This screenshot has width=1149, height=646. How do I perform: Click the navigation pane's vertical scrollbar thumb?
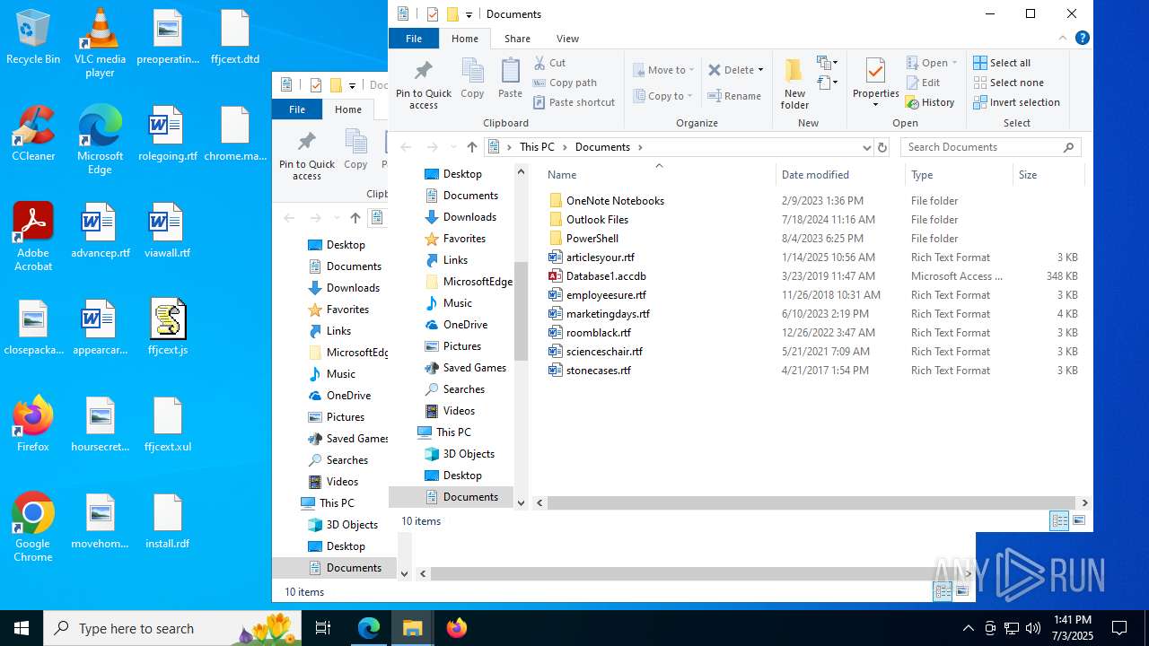[x=521, y=310]
